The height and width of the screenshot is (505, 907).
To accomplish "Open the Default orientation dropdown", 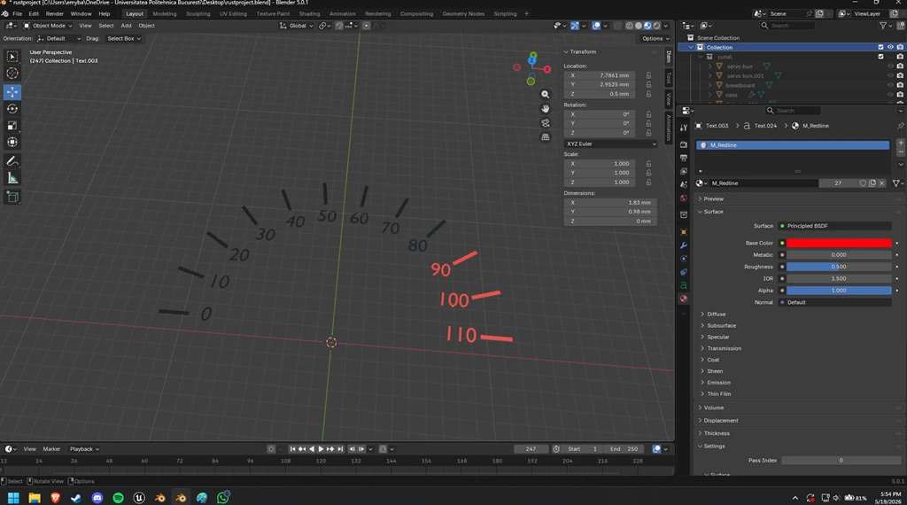I will [58, 39].
